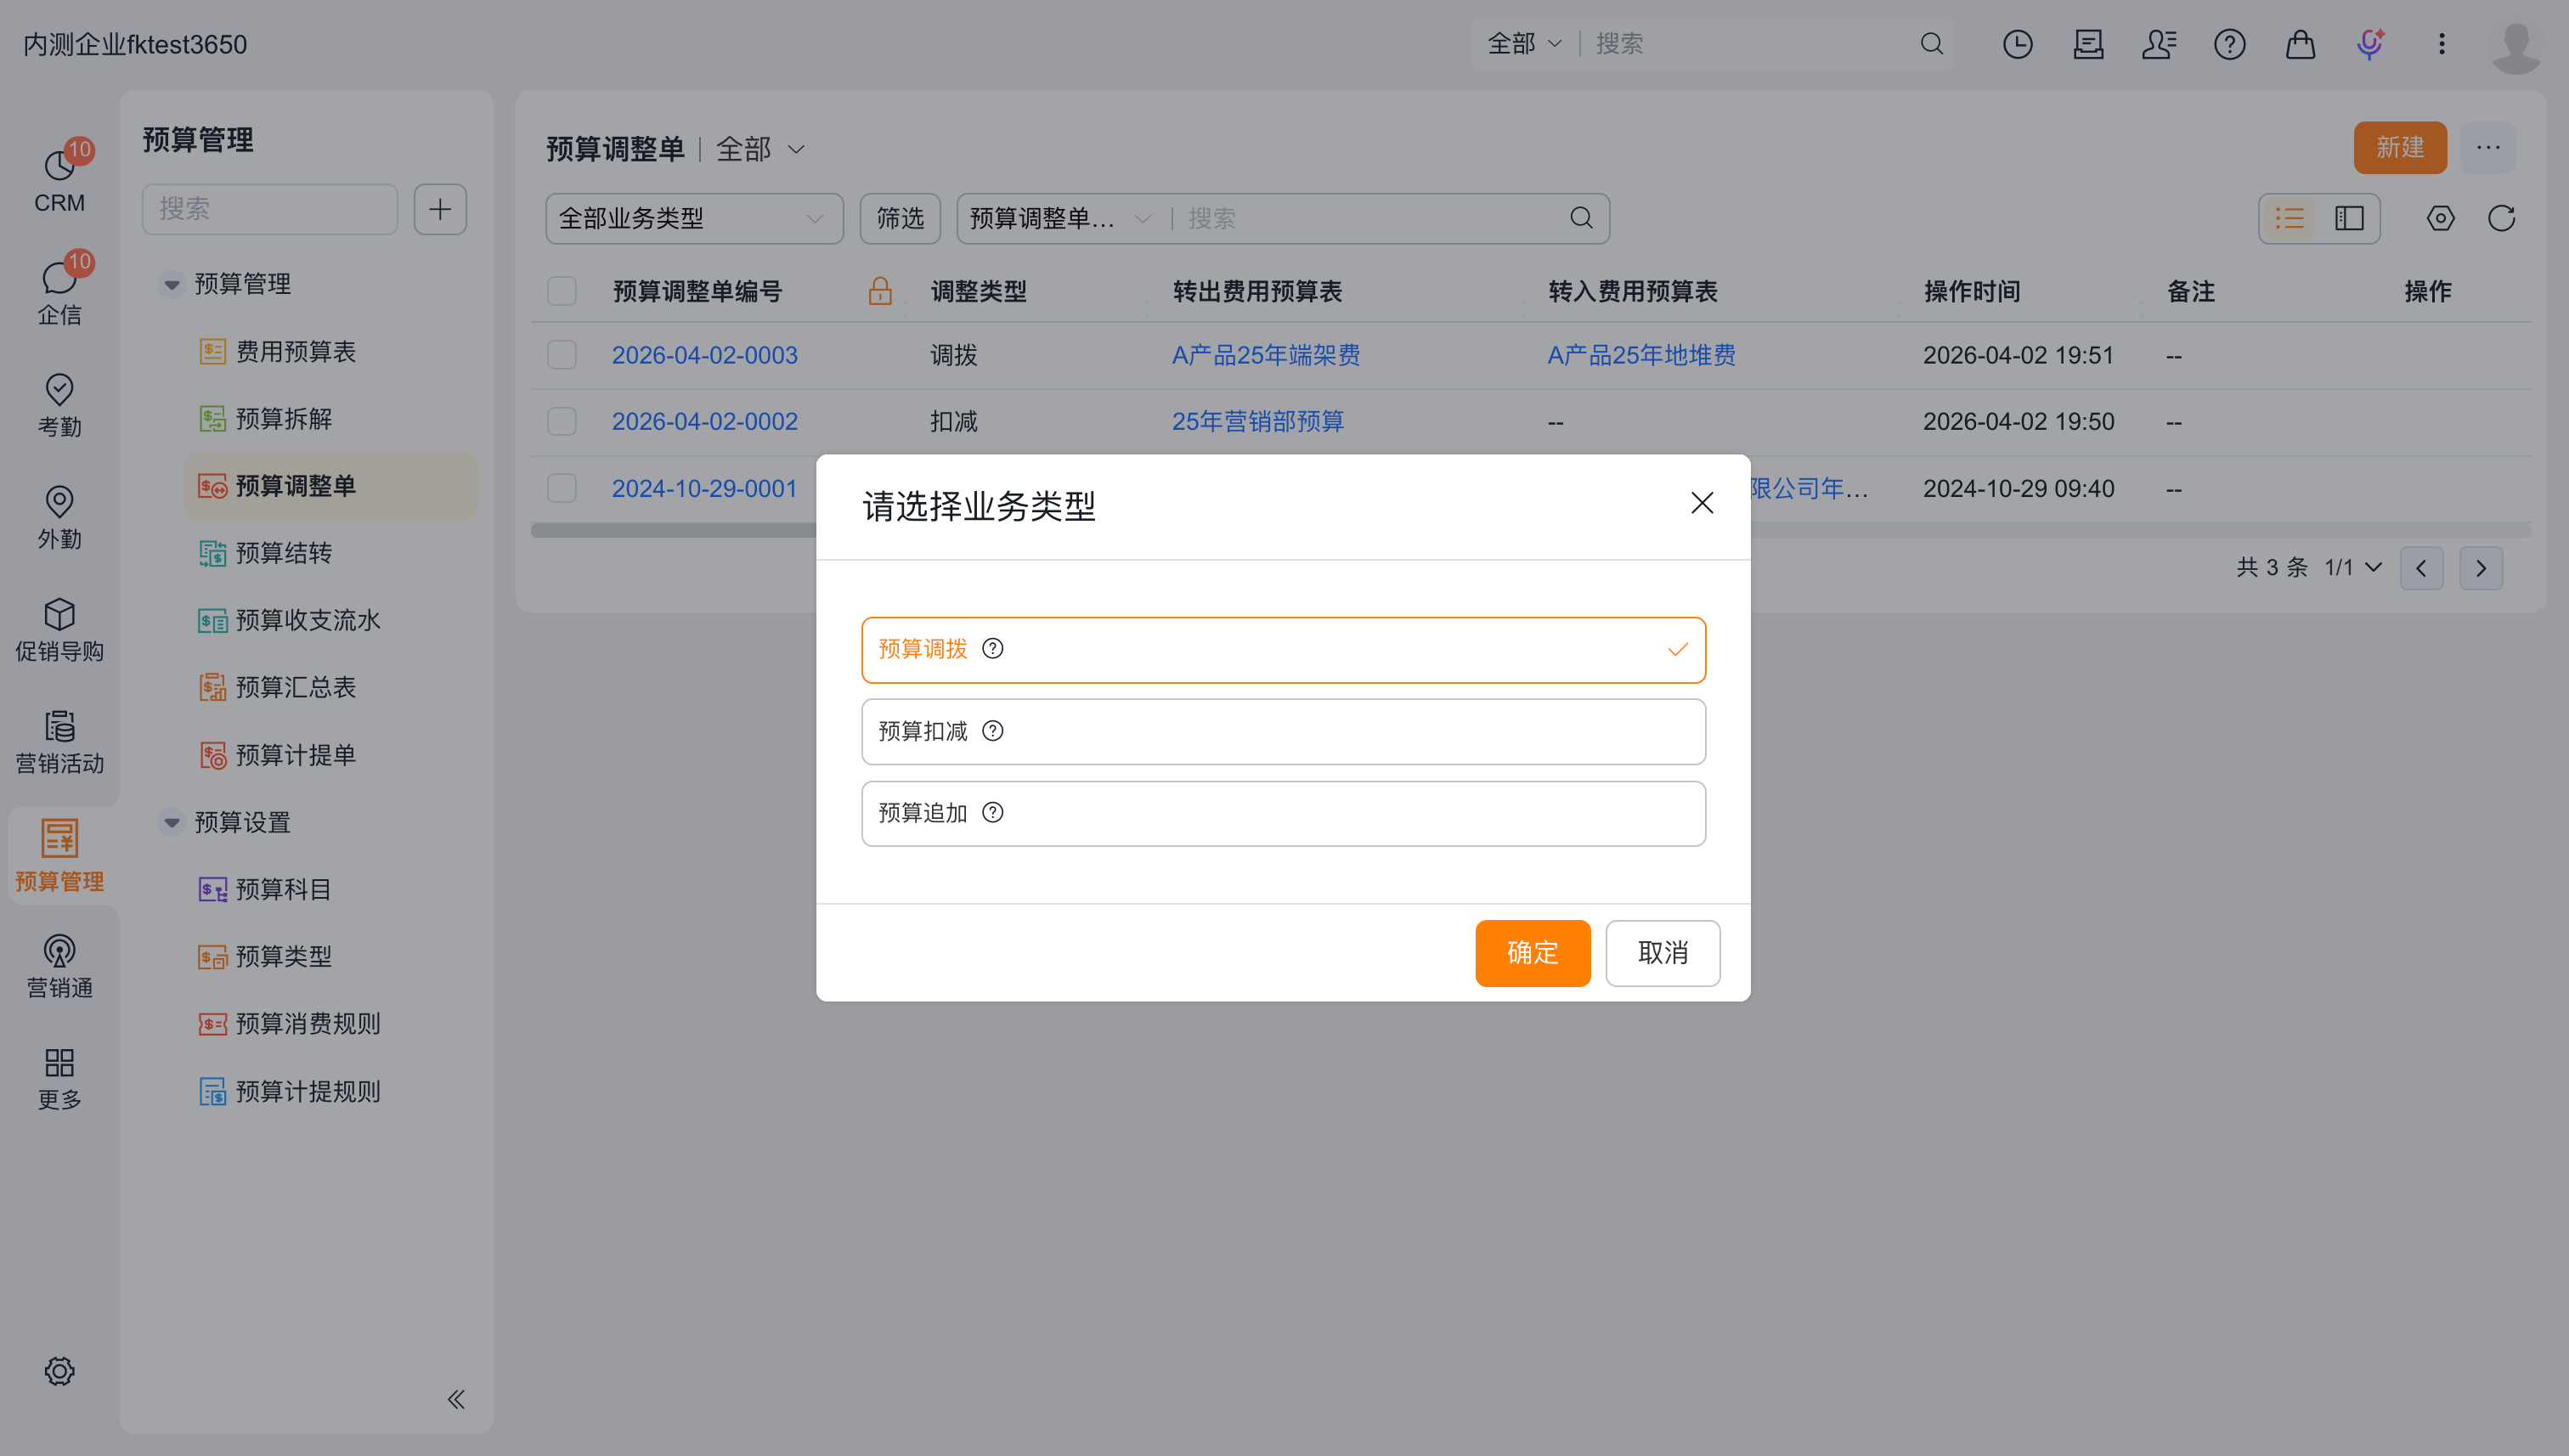
Task: Open the 考勤 attendance icon
Action: pos(59,405)
